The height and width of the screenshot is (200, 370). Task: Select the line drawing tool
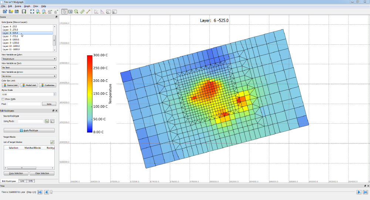pos(88,11)
